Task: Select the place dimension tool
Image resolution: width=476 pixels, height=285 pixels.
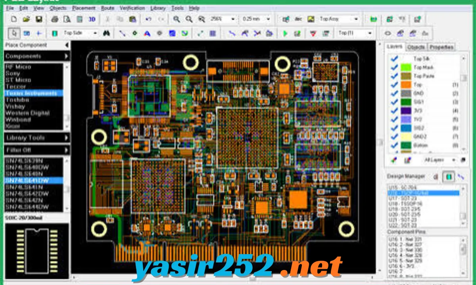Action: pyautogui.click(x=201, y=34)
